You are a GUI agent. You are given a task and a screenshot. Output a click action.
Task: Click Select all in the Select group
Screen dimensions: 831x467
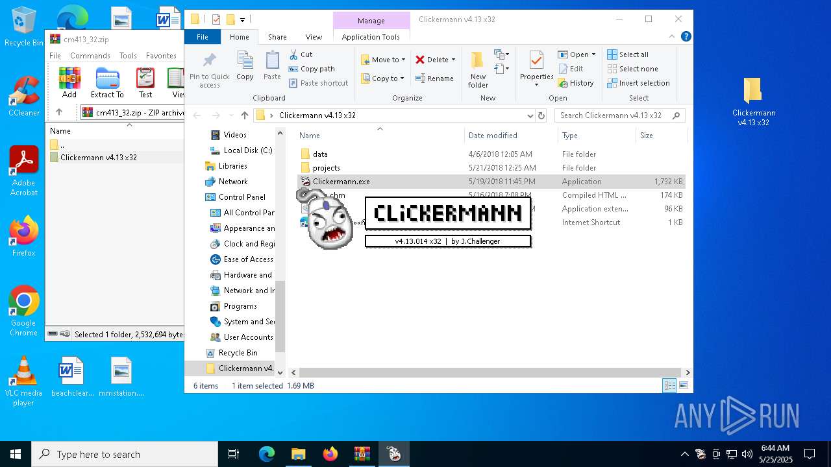tap(628, 54)
